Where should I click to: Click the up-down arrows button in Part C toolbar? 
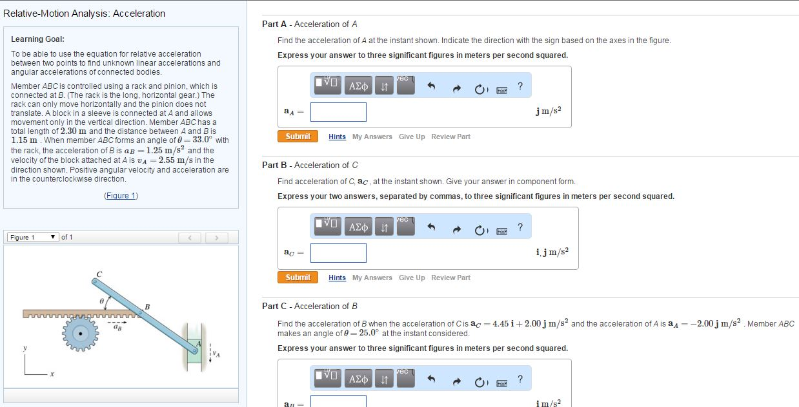383,378
